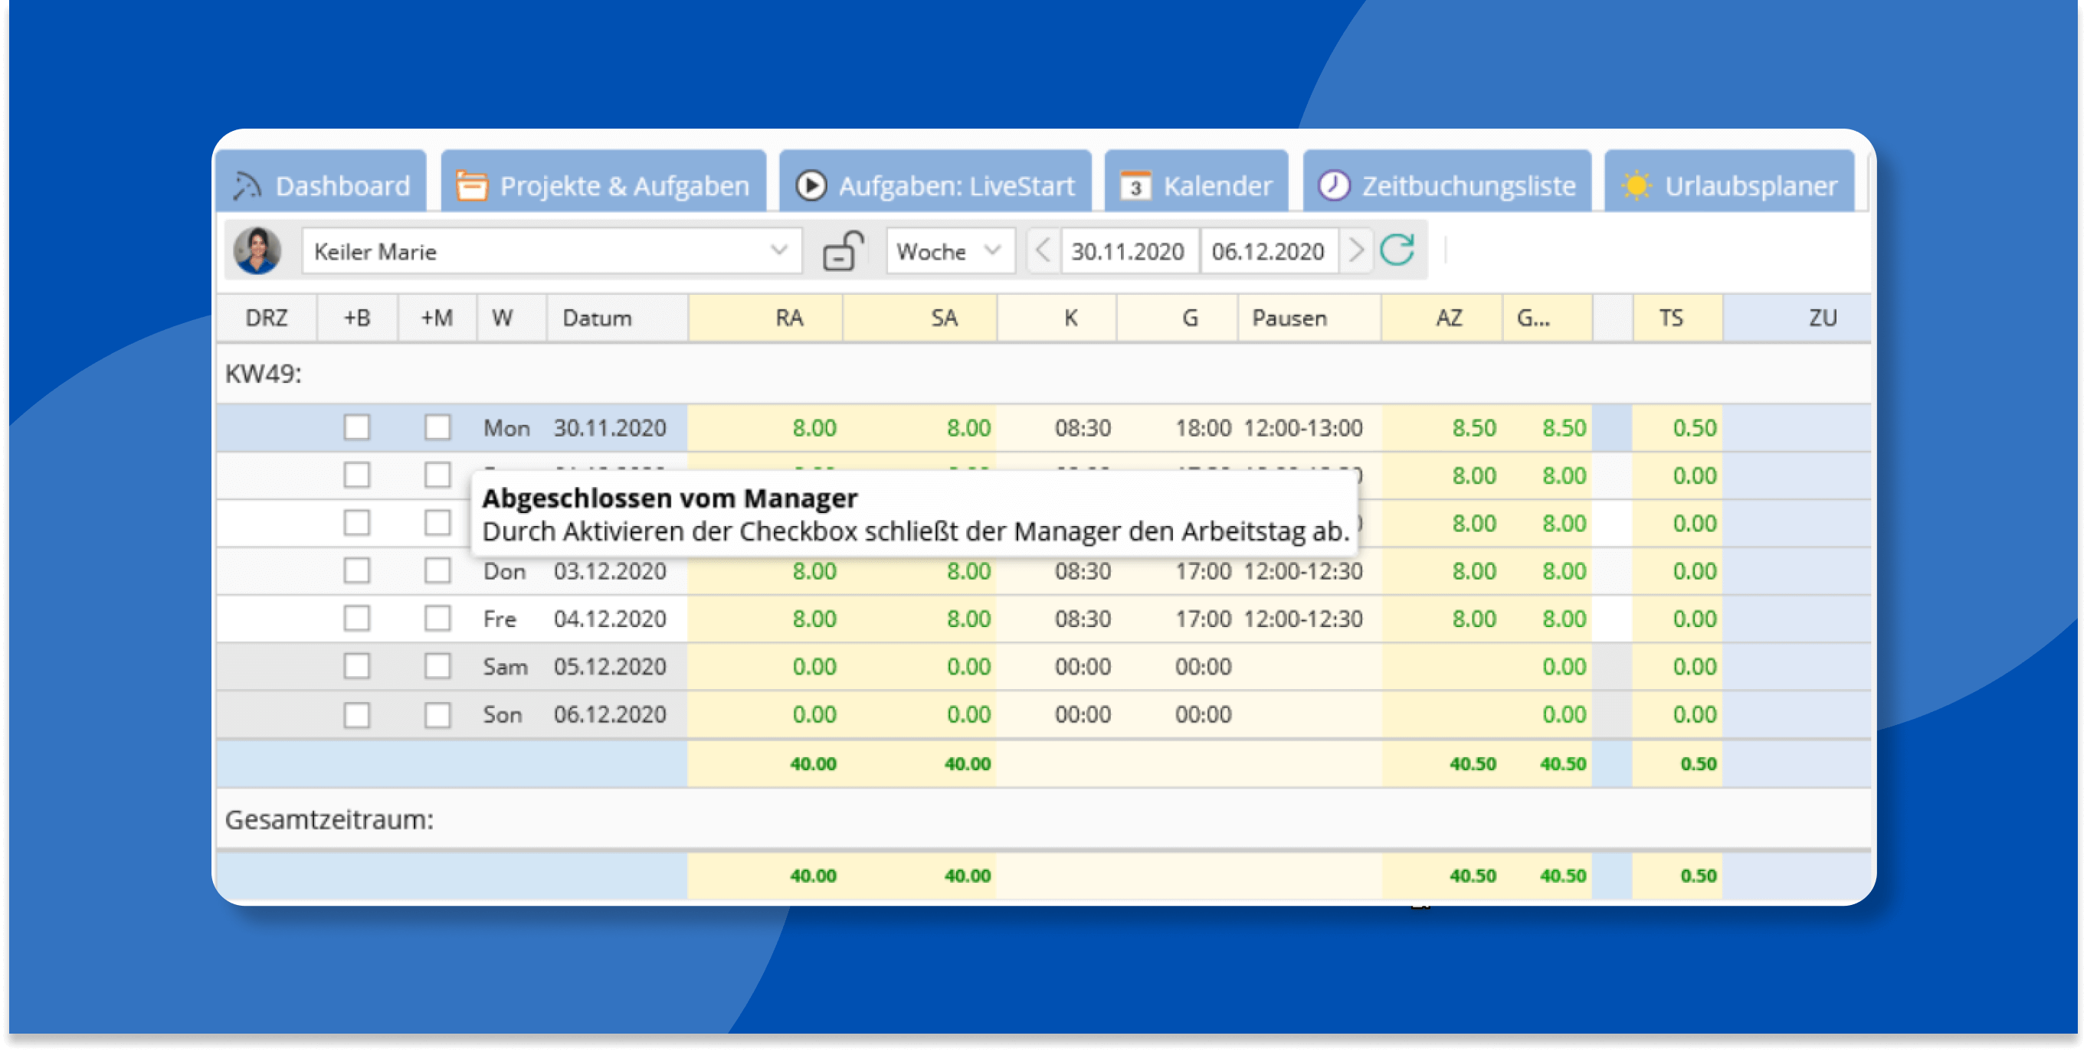Click the Datum column header
Viewport: 2087px width, 1052px height.
[597, 319]
